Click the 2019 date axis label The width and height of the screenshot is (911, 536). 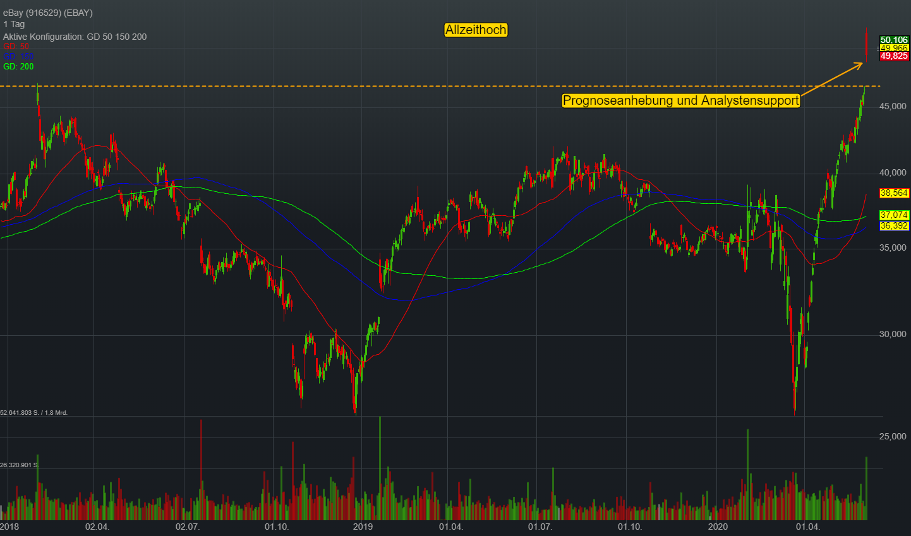(x=363, y=527)
